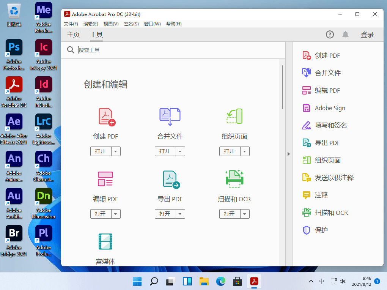Open 发送以供注释 in the right sidebar
The height and width of the screenshot is (290, 387).
point(328,178)
